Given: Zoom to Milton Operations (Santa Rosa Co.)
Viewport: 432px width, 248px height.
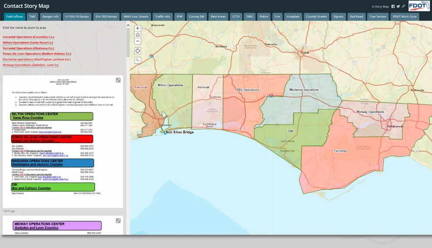Looking at the screenshot, I should pos(28,43).
